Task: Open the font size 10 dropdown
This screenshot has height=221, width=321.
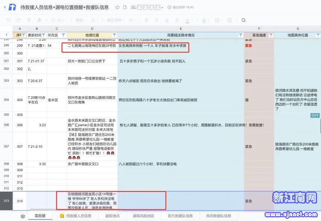Action: click(132, 20)
